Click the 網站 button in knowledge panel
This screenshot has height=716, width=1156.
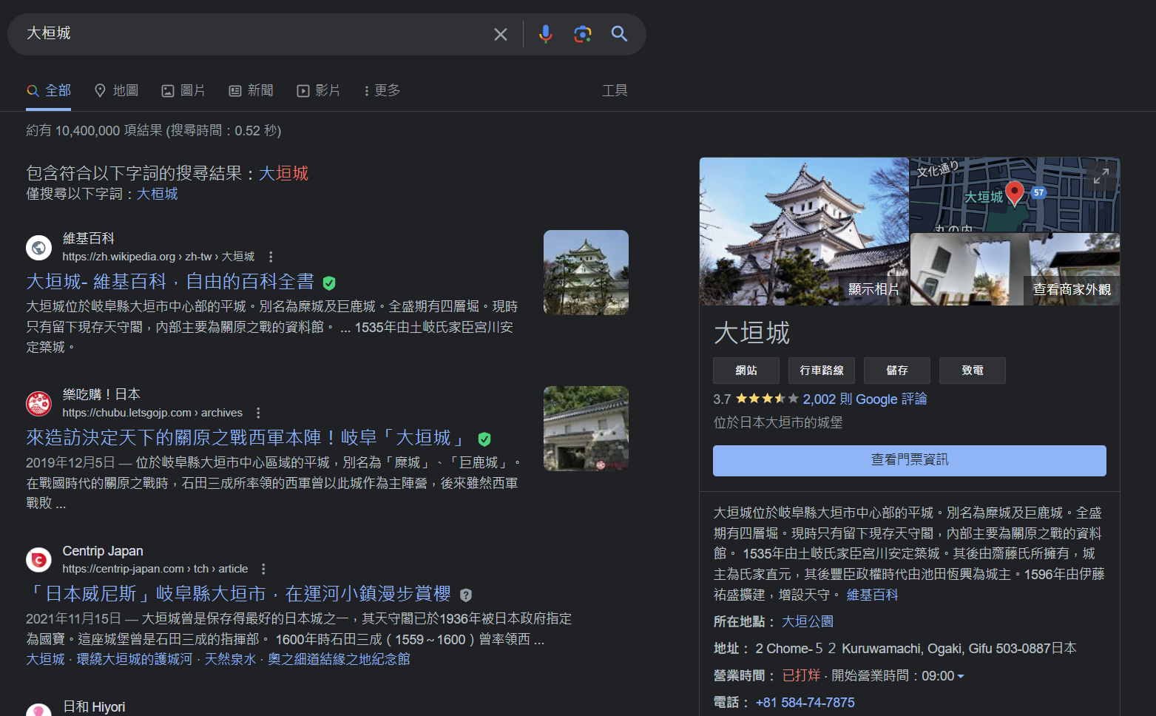point(746,371)
